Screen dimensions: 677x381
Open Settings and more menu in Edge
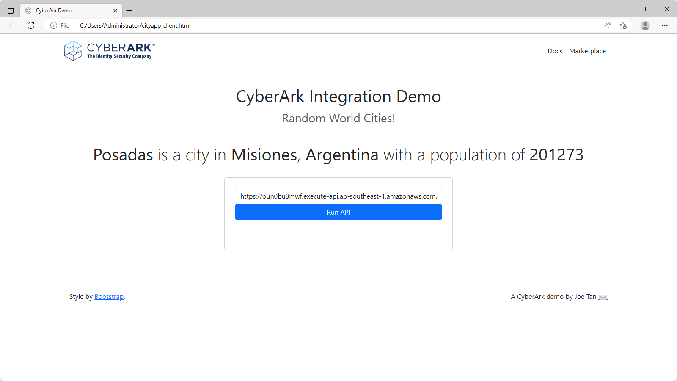665,25
